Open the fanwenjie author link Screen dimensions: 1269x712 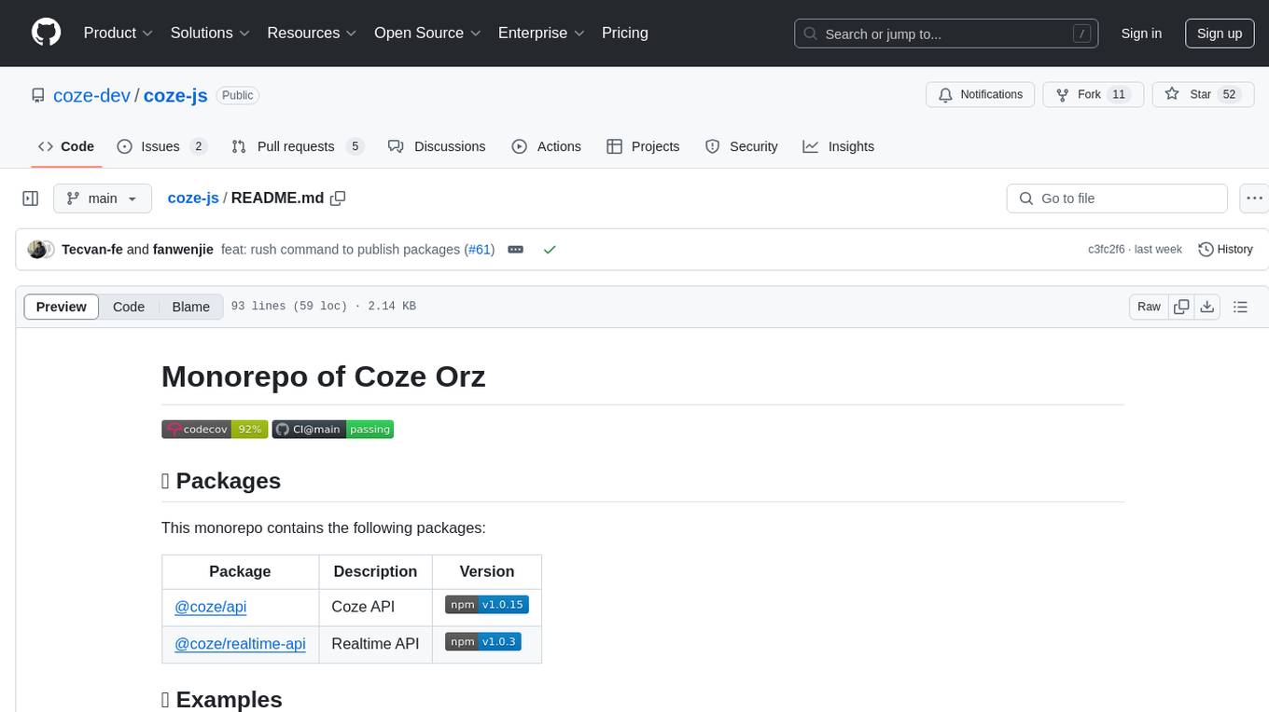pyautogui.click(x=183, y=250)
